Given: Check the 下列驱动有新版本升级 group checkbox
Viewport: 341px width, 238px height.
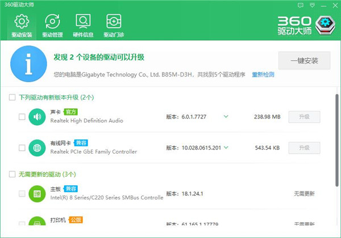Looking at the screenshot, I should tap(12, 97).
